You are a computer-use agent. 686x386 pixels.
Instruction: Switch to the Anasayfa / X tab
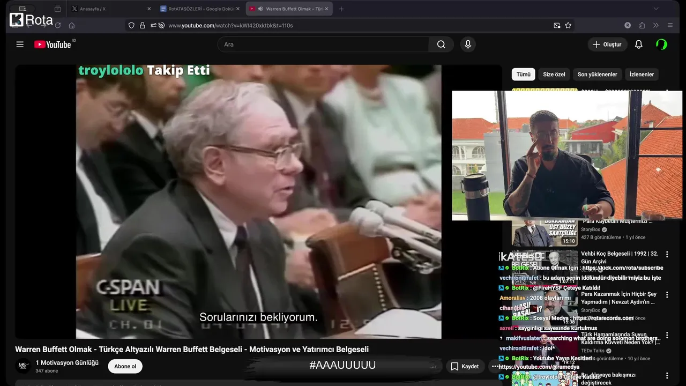[111, 9]
